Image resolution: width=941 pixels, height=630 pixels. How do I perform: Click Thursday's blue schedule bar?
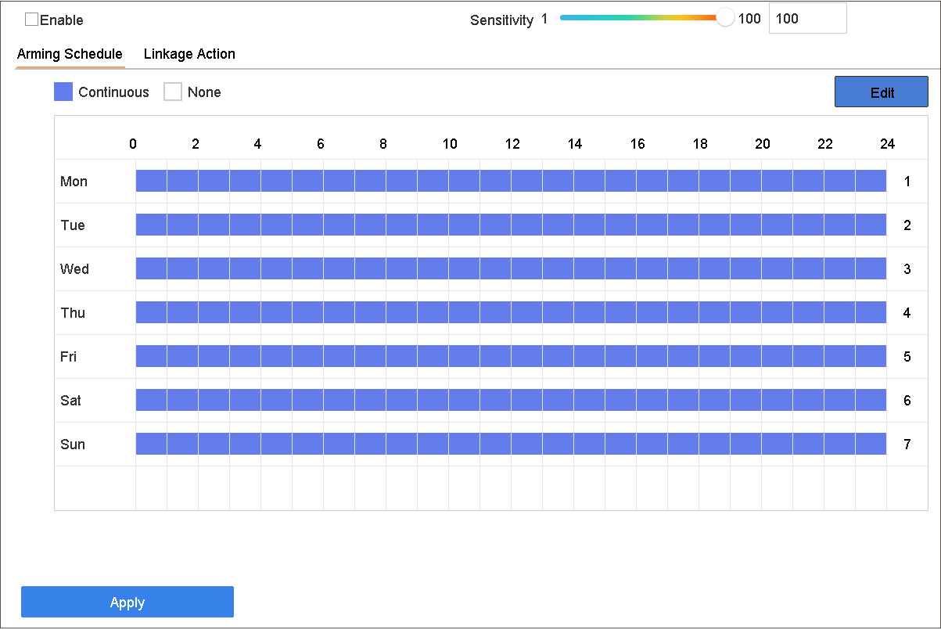coord(511,312)
